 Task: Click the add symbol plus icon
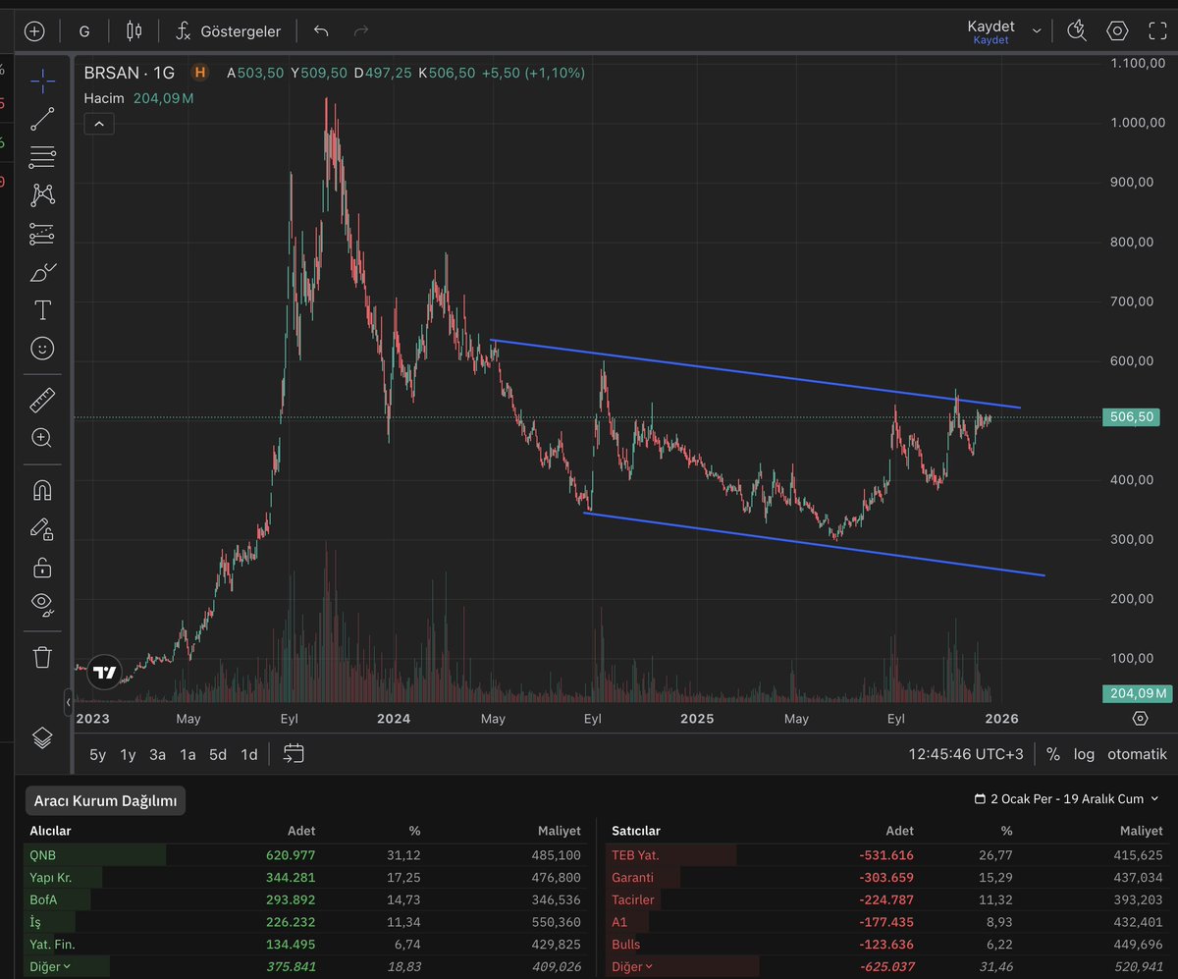click(34, 30)
